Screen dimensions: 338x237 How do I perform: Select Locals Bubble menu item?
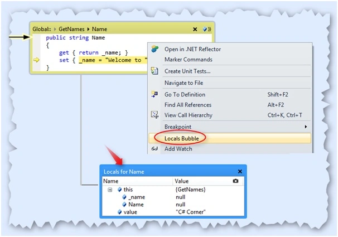point(230,138)
